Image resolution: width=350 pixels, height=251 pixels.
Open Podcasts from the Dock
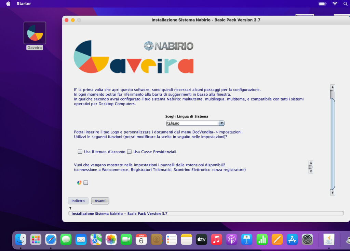click(231, 239)
